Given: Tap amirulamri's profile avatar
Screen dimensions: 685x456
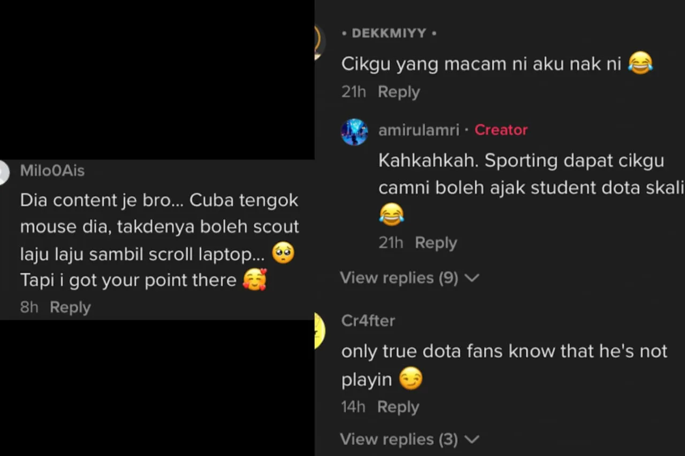Looking at the screenshot, I should [354, 132].
